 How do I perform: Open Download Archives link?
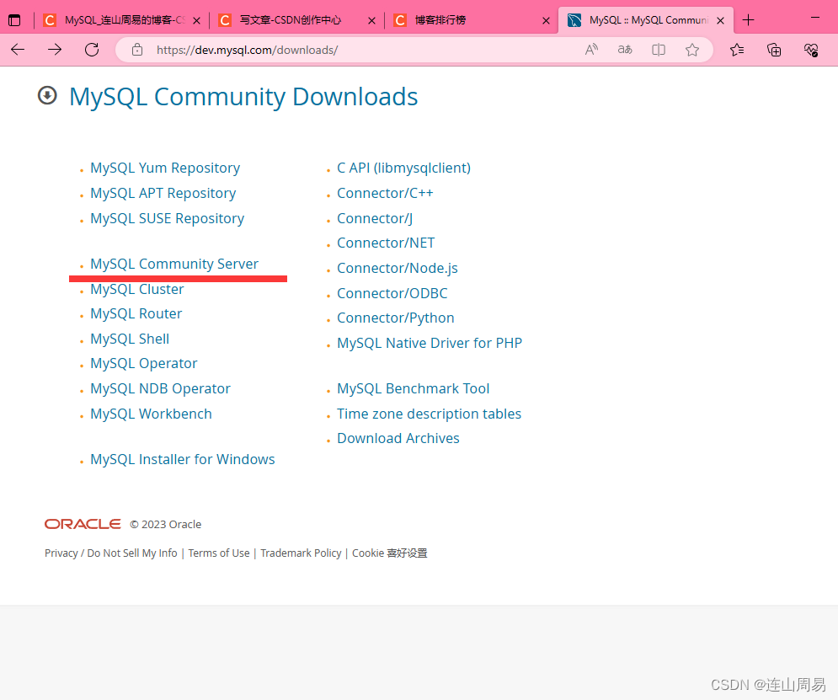click(x=398, y=438)
